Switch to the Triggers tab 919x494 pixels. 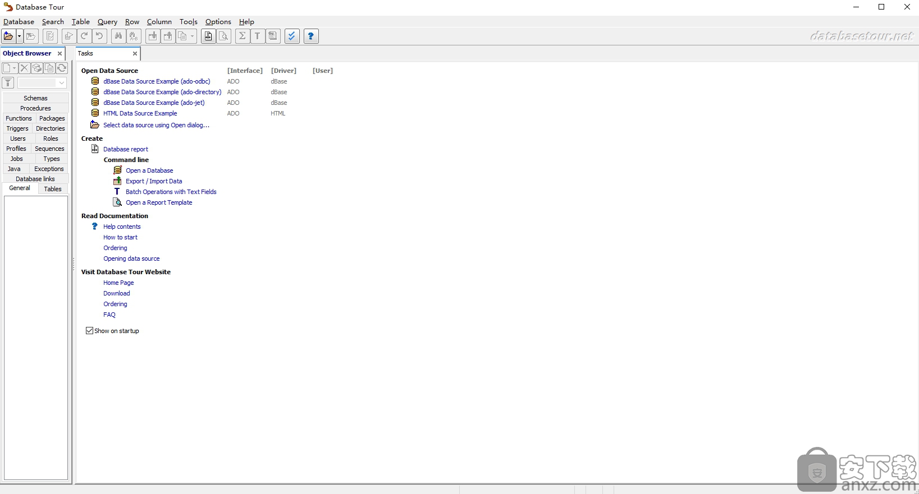[17, 128]
